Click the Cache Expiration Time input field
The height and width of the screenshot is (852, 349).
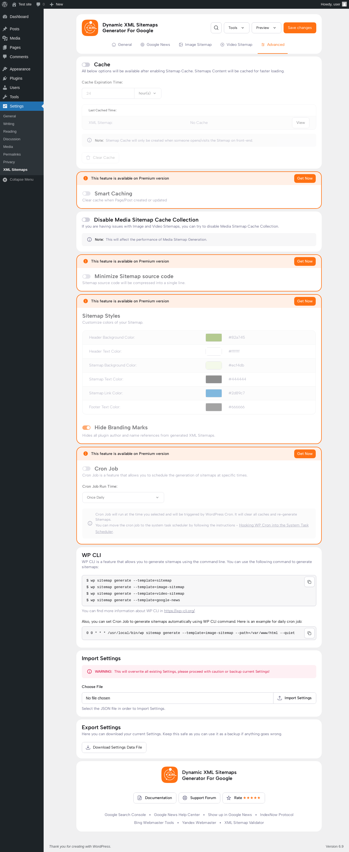108,93
